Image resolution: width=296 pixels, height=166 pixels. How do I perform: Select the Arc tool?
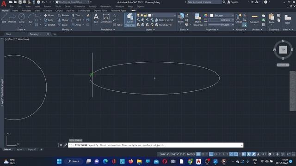[31, 18]
